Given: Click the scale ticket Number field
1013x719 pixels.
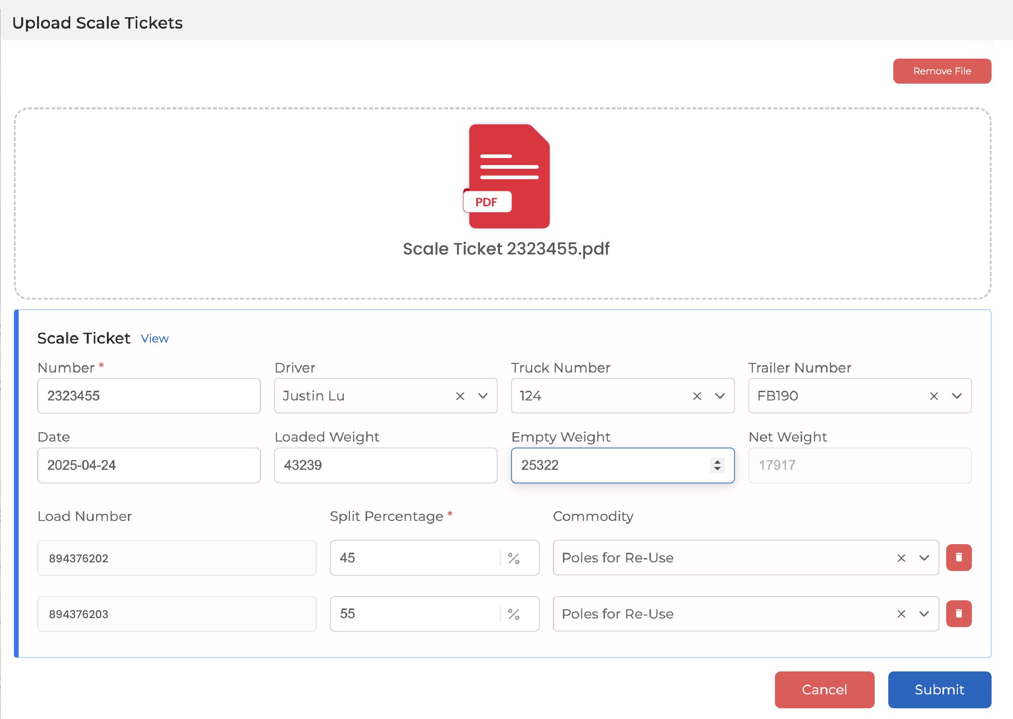Looking at the screenshot, I should 148,396.
